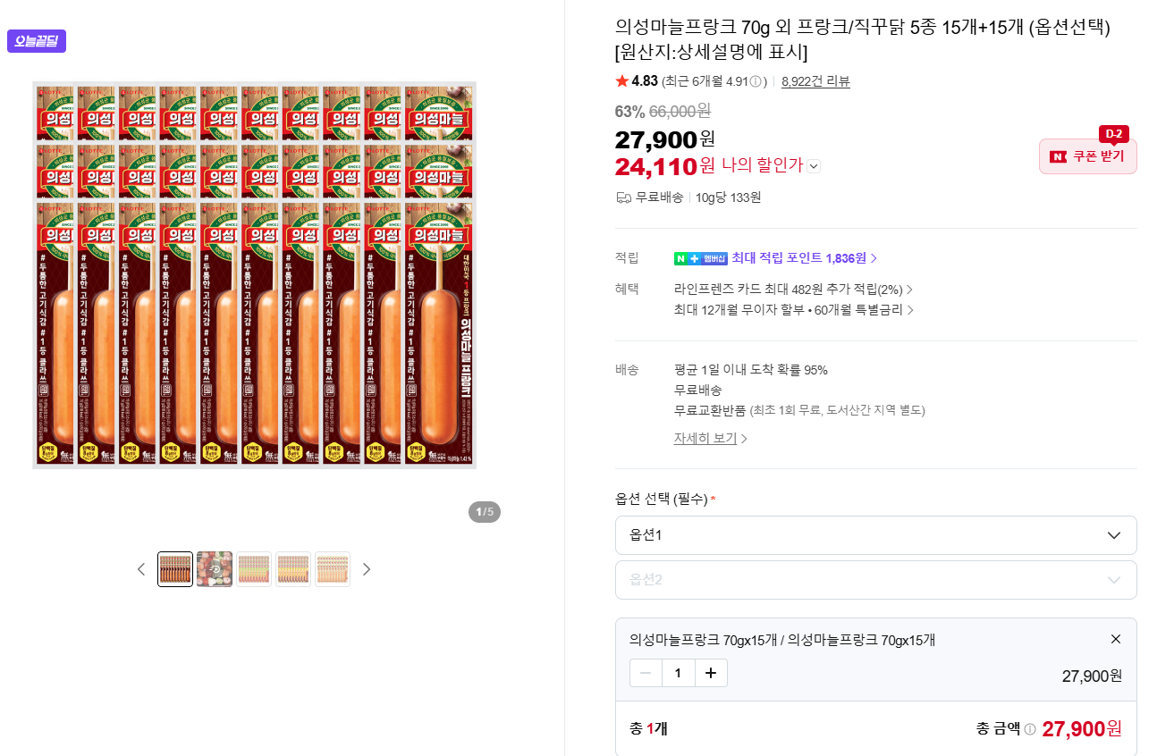The image size is (1157, 756).
Task: Click 자세히 보기 for shipping details
Action: tap(710, 439)
